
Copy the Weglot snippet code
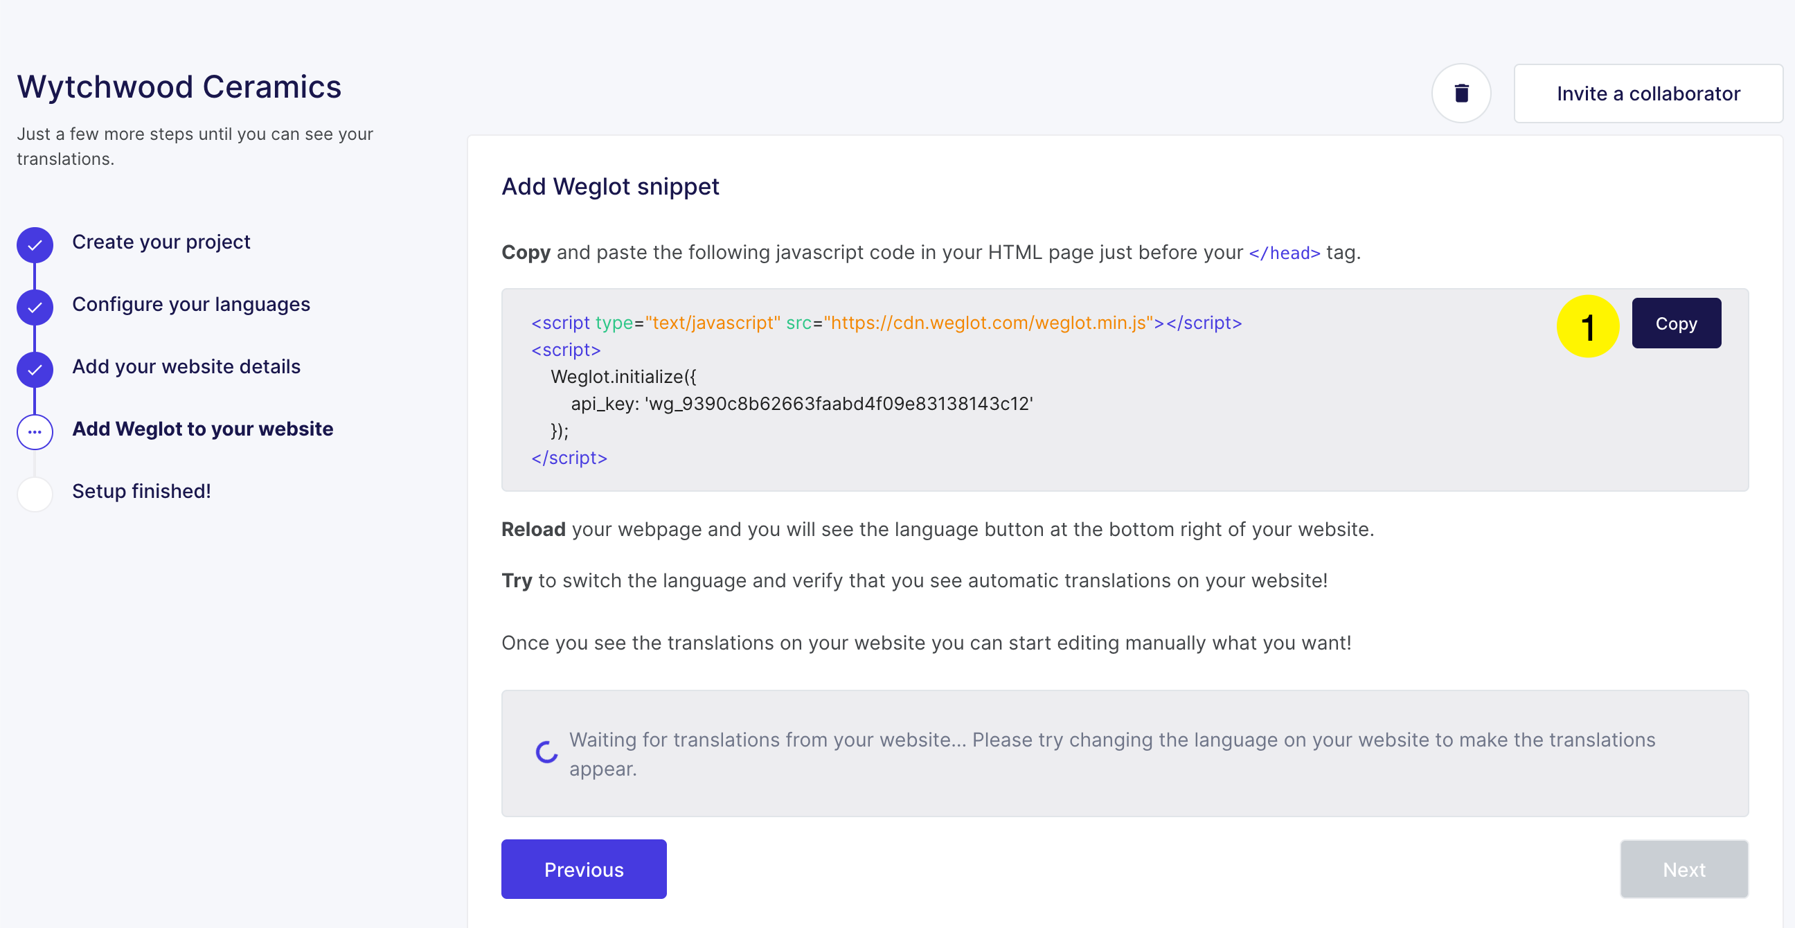pos(1676,323)
